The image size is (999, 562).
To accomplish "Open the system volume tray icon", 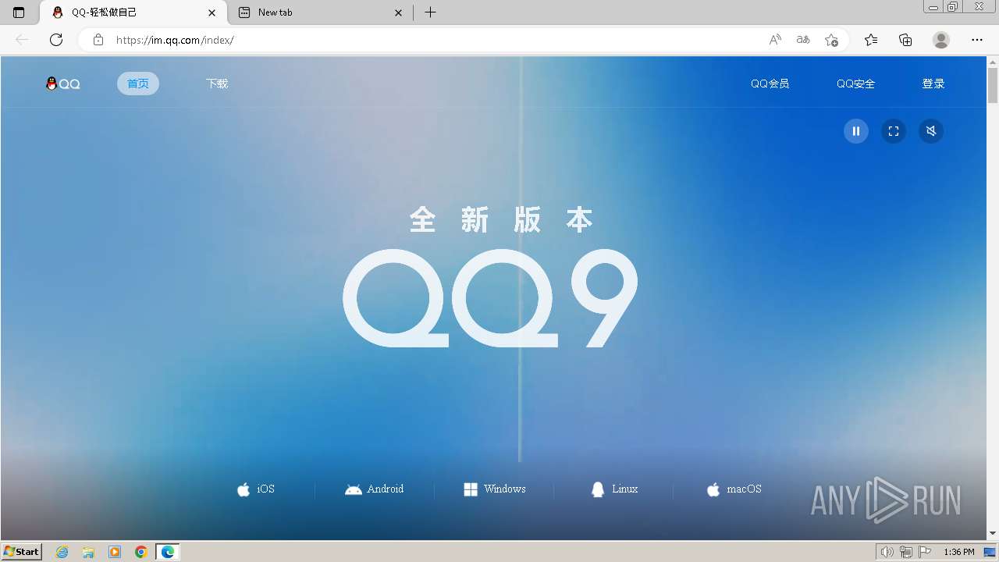I will tap(887, 552).
